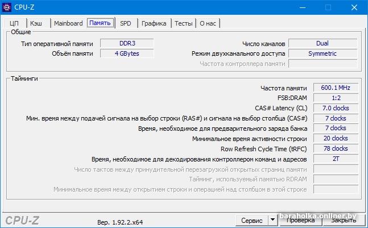Click the CAS# Latency (CL) label
The image size is (368, 228).
click(x=281, y=108)
